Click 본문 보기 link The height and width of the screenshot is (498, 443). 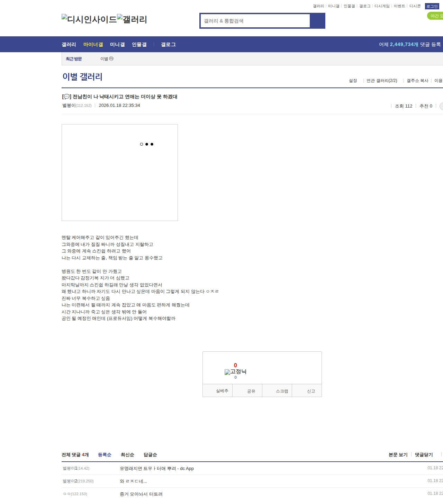398,455
